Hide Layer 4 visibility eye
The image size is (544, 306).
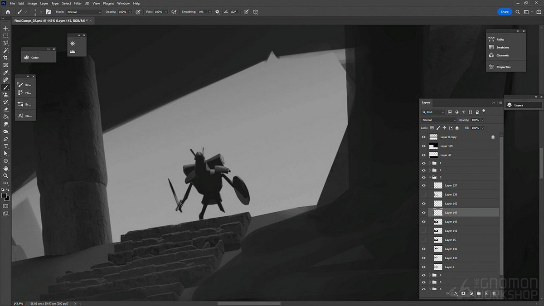tap(424, 267)
